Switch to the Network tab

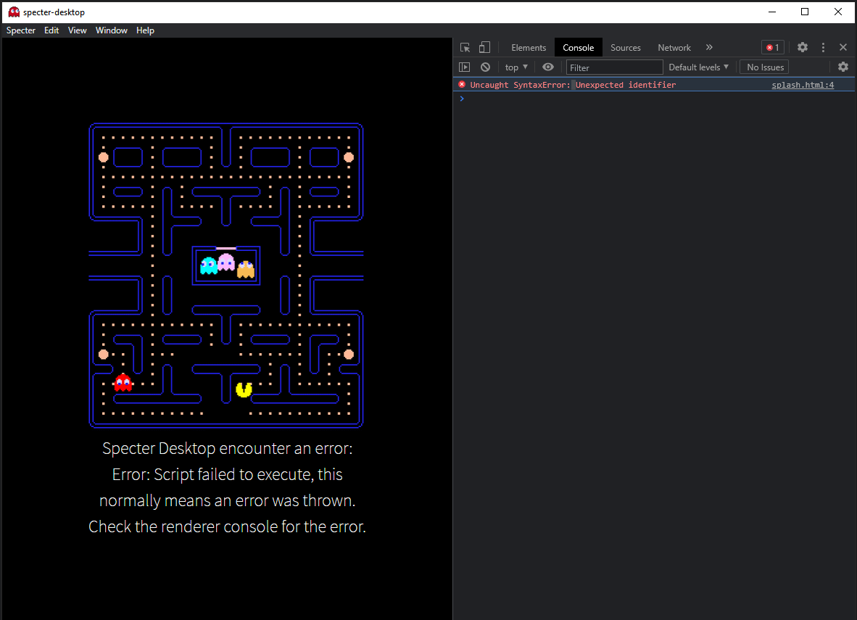pyautogui.click(x=674, y=48)
